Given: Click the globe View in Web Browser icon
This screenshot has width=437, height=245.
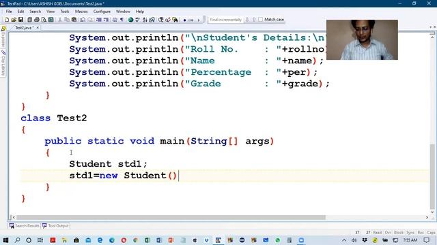Looking at the screenshot, I should 130,20.
